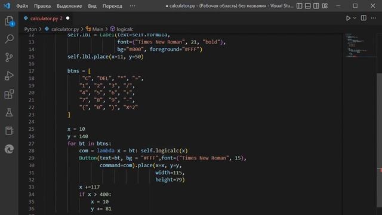Image resolution: width=382 pixels, height=215 pixels.
Task: Open the Переход menu
Action: [112, 6]
